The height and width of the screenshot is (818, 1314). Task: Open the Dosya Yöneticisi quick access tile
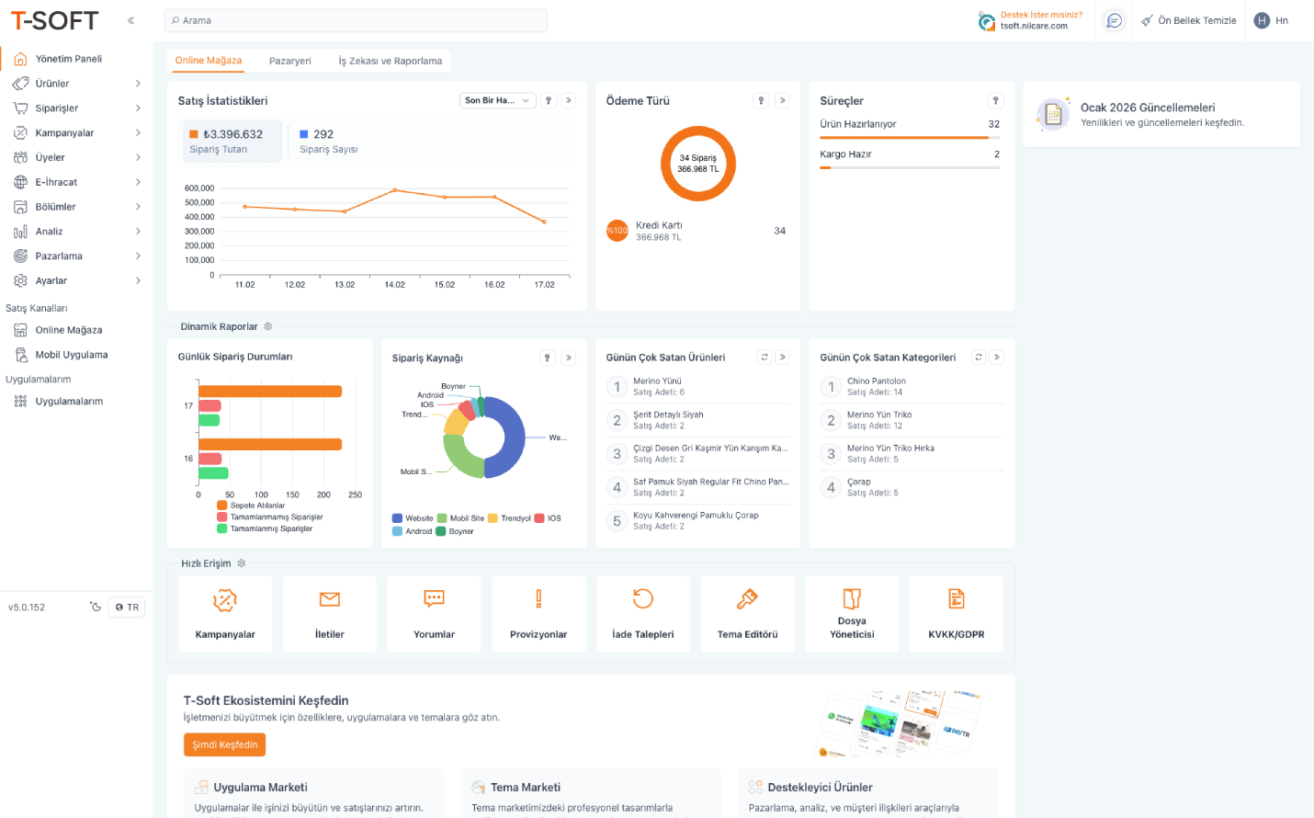point(852,614)
